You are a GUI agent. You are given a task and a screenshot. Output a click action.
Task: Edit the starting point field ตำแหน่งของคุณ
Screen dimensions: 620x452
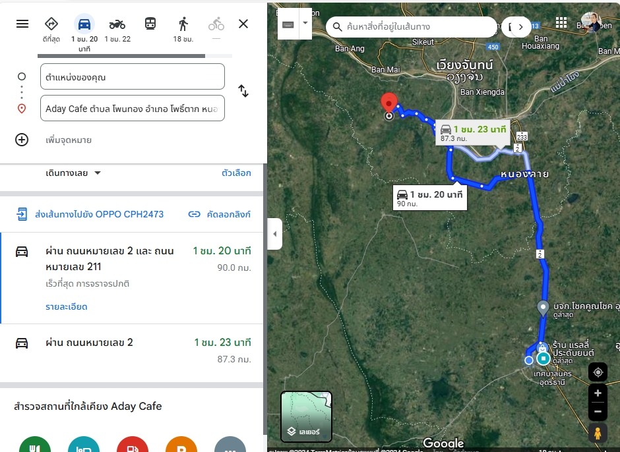(x=133, y=76)
